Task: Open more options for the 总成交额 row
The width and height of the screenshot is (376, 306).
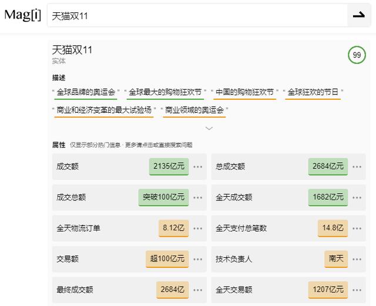Action: point(357,167)
